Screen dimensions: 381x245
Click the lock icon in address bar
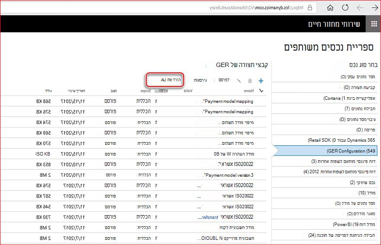[310, 7]
